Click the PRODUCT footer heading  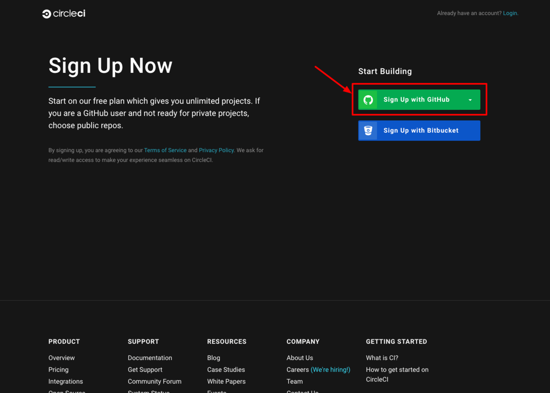64,342
